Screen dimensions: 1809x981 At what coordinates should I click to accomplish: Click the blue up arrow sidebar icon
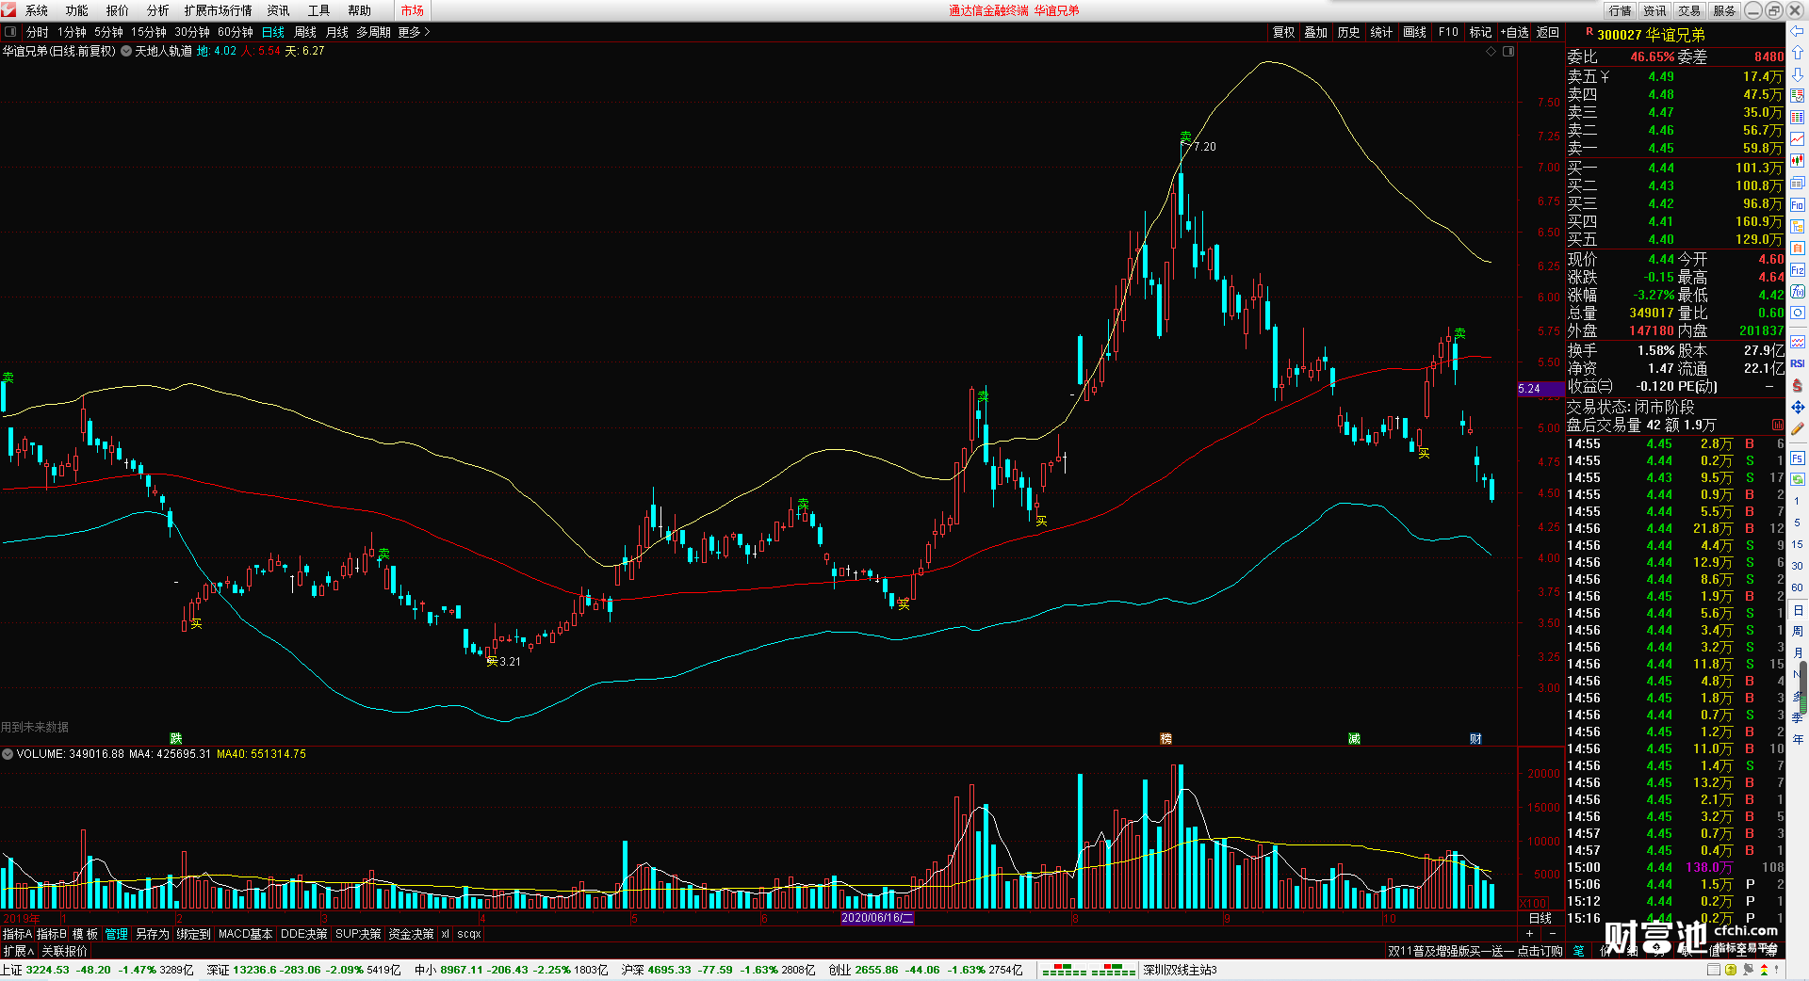coord(1798,53)
